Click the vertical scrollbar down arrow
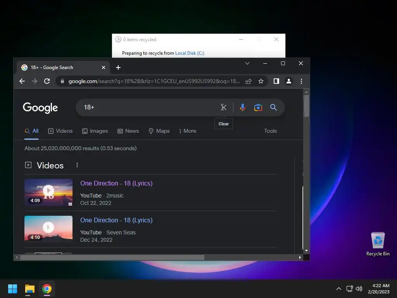Viewport: 397px width, 298px height. (306, 251)
